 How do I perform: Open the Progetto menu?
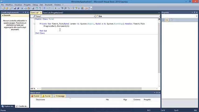click(27, 5)
